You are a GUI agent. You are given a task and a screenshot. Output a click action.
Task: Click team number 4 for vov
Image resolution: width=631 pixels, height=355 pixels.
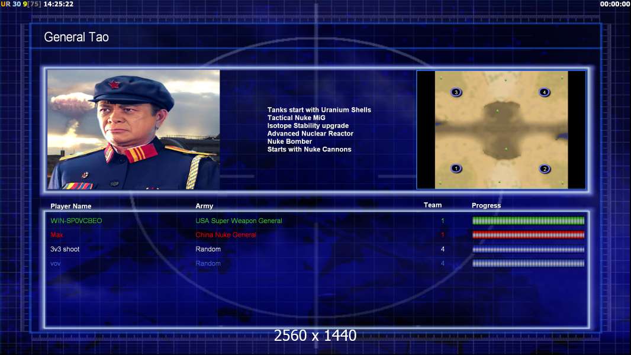tap(443, 263)
